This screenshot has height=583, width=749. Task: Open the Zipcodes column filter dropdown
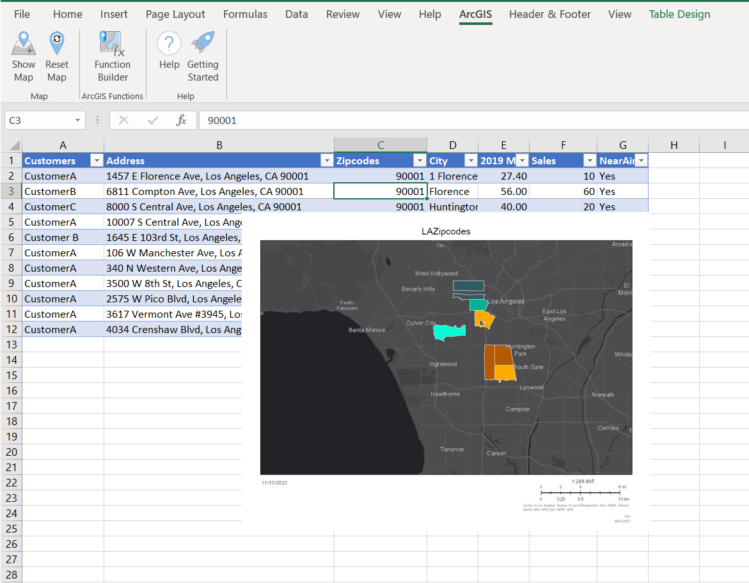click(421, 160)
